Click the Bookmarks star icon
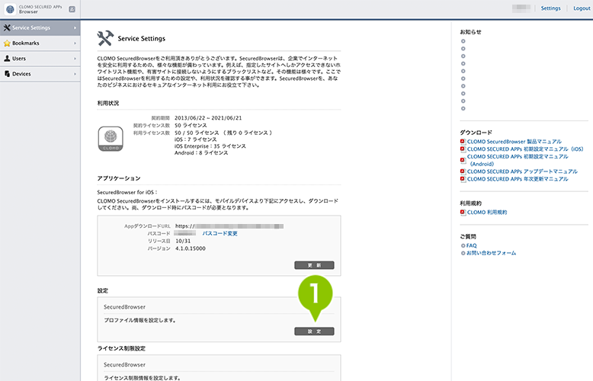This screenshot has height=381, width=593. click(x=7, y=43)
